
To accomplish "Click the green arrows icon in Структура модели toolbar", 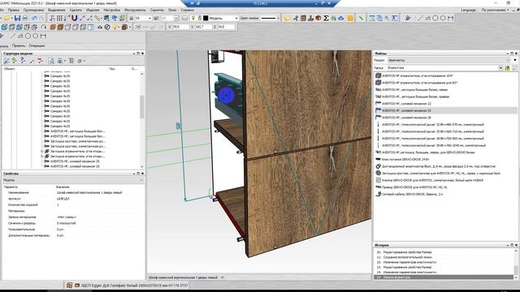I will point(15,61).
